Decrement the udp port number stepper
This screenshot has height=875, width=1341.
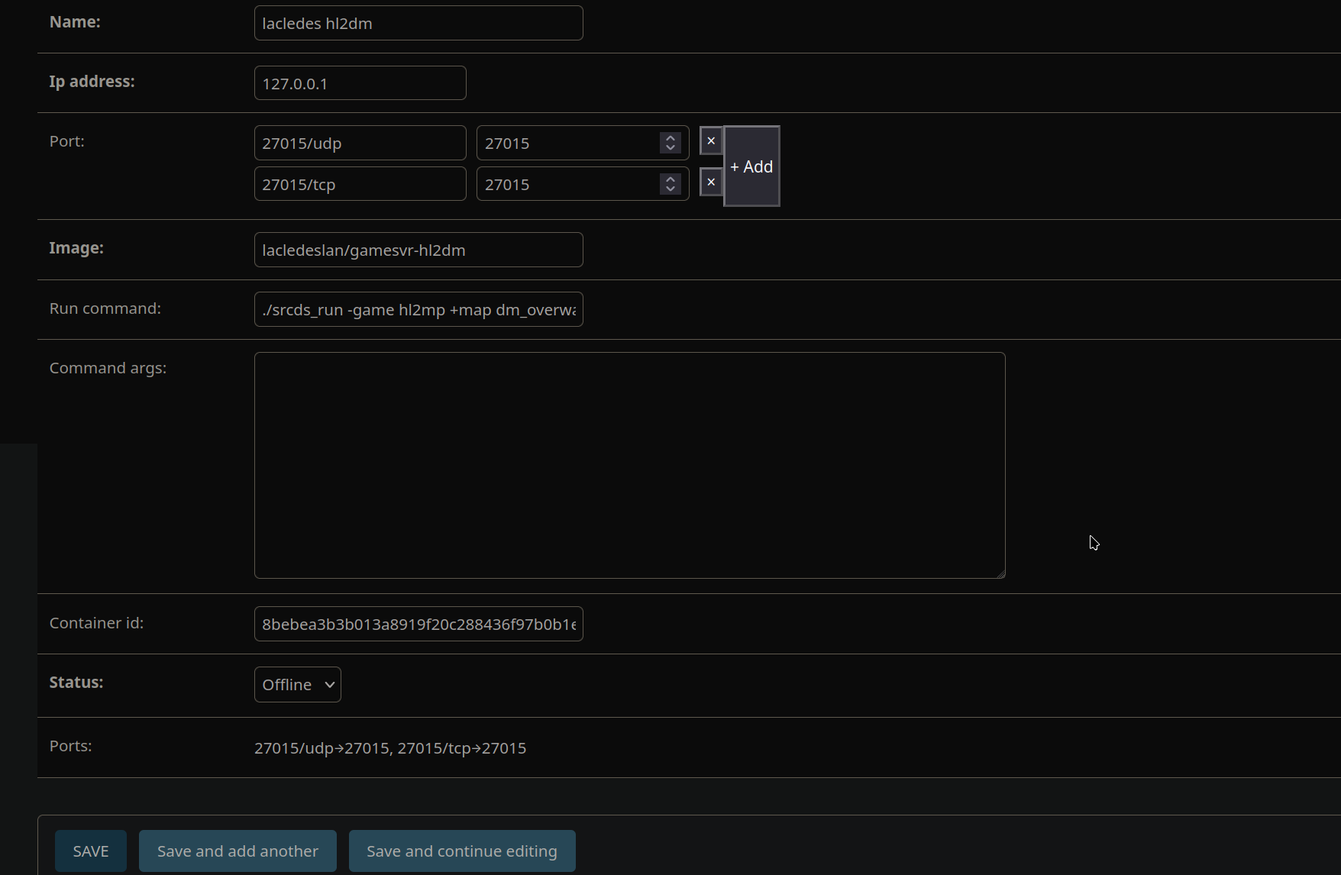[x=670, y=147]
